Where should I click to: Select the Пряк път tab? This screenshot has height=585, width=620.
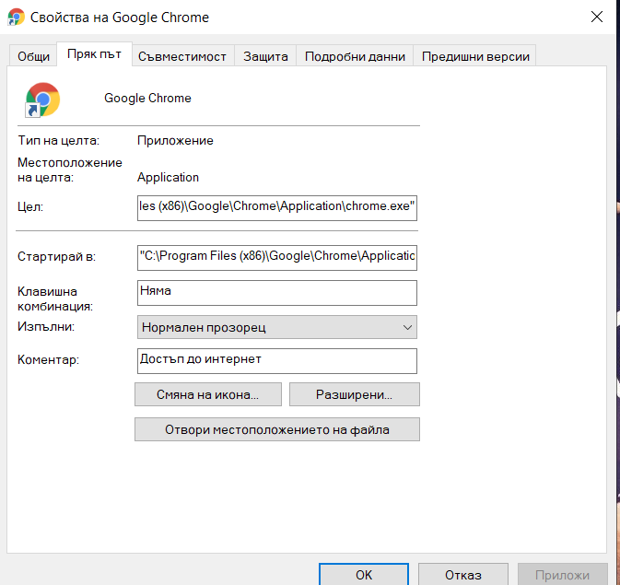[x=94, y=53]
